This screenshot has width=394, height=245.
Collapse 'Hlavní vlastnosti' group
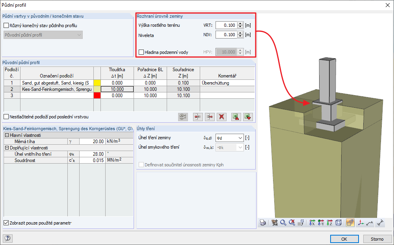tap(7, 135)
